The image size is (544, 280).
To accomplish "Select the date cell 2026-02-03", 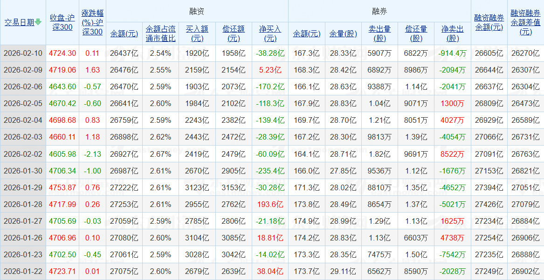I will click(x=23, y=137).
